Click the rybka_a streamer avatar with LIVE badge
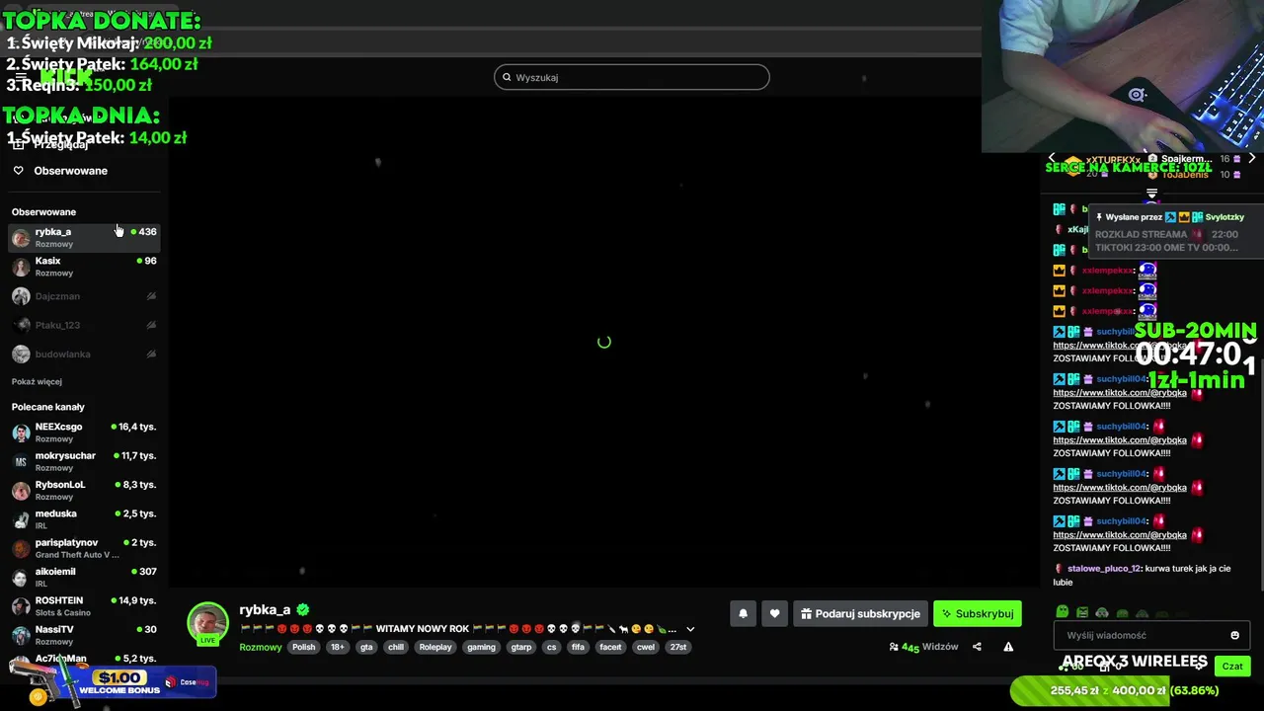 pos(207,623)
